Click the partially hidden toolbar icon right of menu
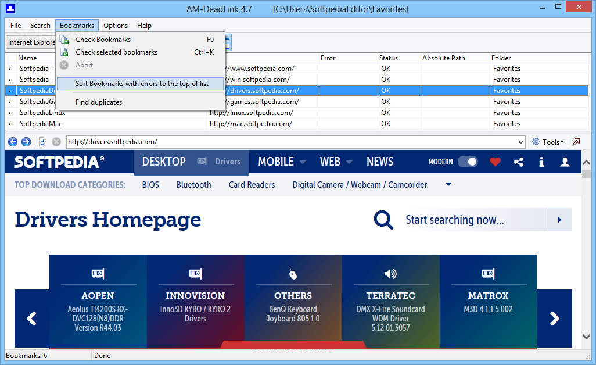This screenshot has width=596, height=365. (x=228, y=42)
